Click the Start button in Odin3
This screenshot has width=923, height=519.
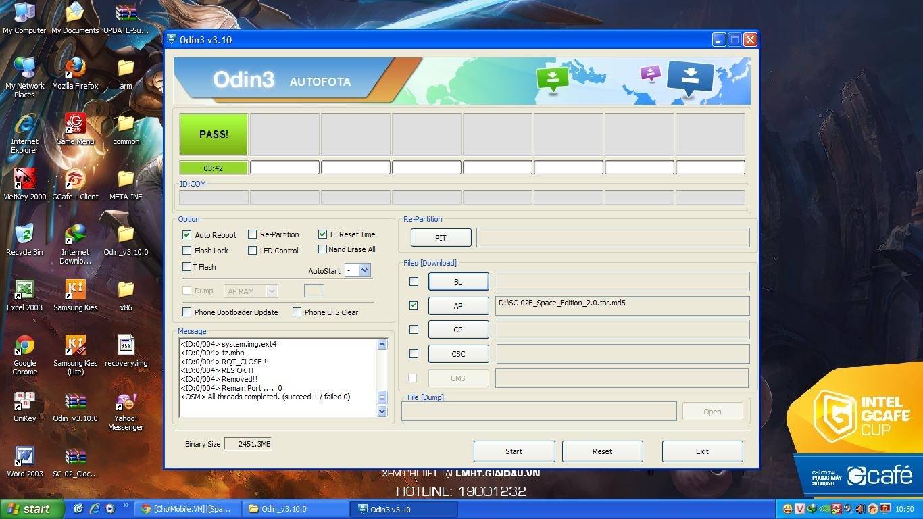(514, 451)
